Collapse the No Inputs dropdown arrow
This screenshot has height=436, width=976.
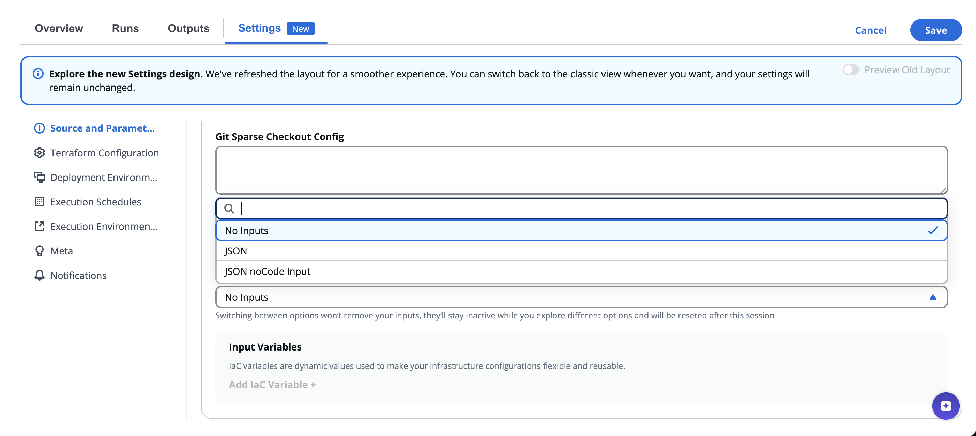tap(932, 297)
